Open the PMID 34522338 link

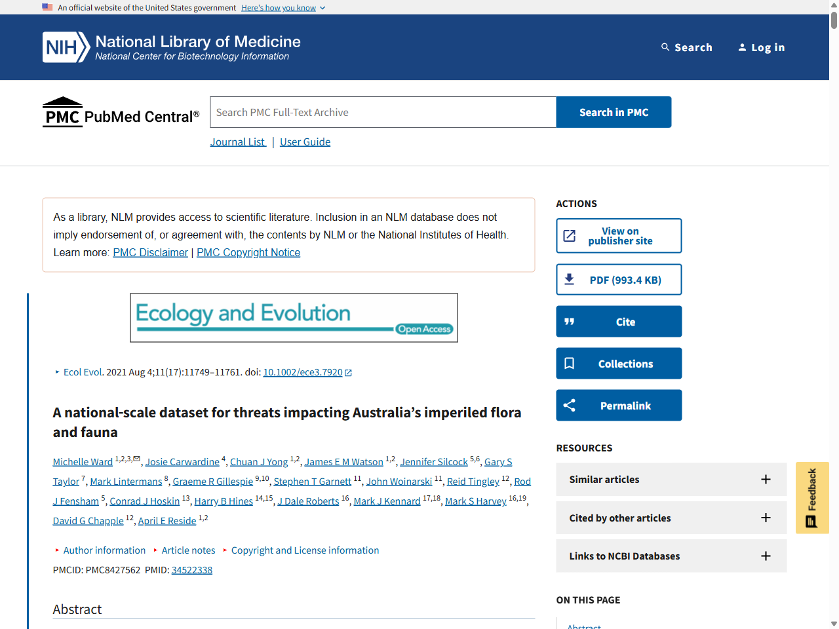pos(192,569)
